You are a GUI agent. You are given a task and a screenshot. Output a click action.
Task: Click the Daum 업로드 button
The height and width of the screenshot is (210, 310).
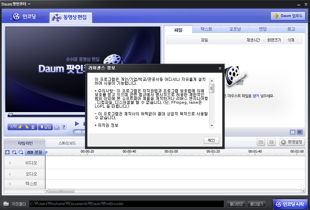(288, 16)
